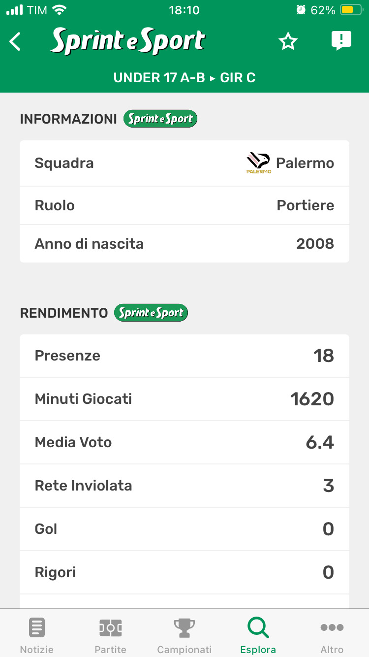Tap the Minuti Giocati row
Image resolution: width=369 pixels, height=657 pixels.
(x=184, y=399)
